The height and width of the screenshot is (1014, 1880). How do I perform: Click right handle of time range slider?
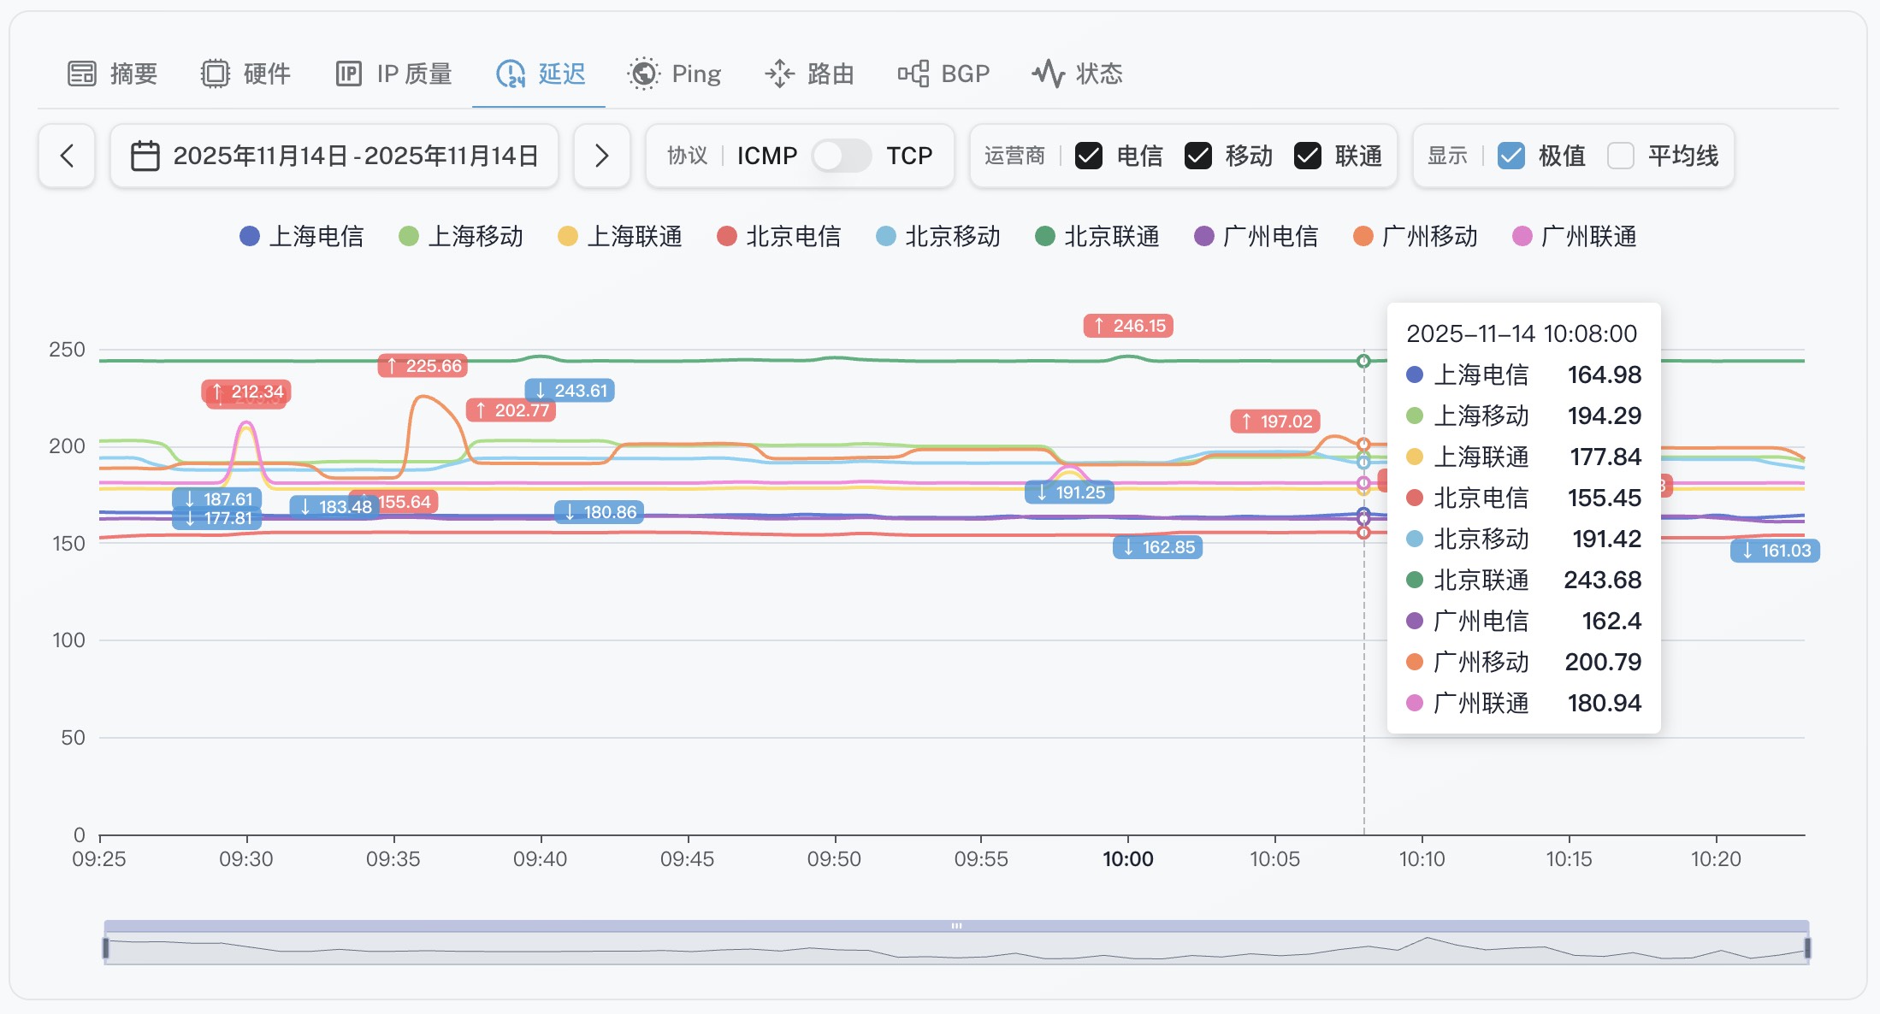pos(1807,947)
